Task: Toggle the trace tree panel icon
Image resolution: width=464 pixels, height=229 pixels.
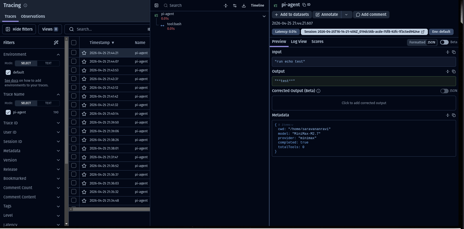Action: [x=156, y=5]
